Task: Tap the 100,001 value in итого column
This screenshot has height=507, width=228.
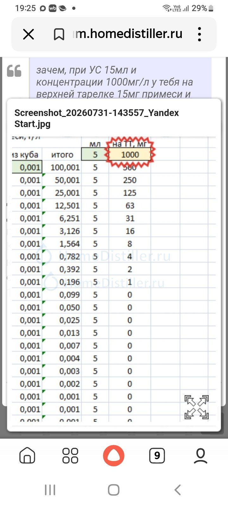Action: point(65,167)
